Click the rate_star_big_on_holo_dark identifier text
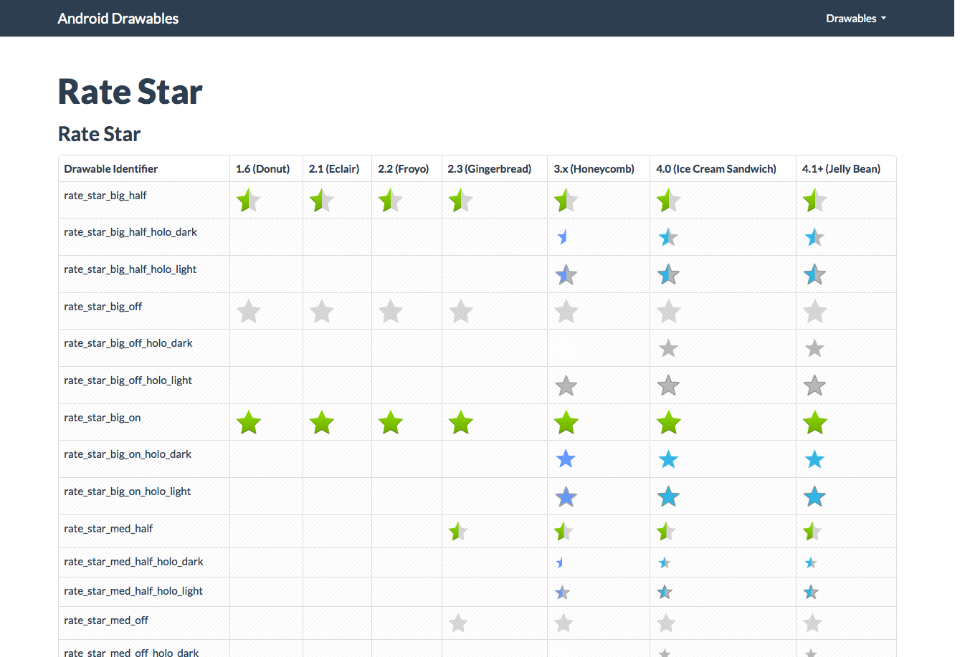This screenshot has width=965, height=657. [128, 454]
